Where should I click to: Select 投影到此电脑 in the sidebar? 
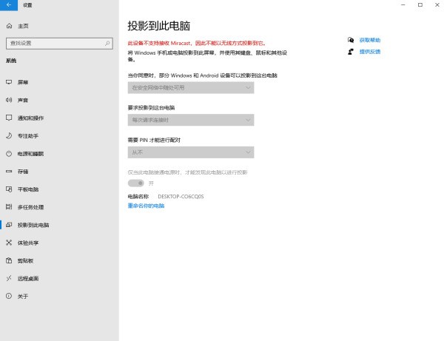point(59,225)
